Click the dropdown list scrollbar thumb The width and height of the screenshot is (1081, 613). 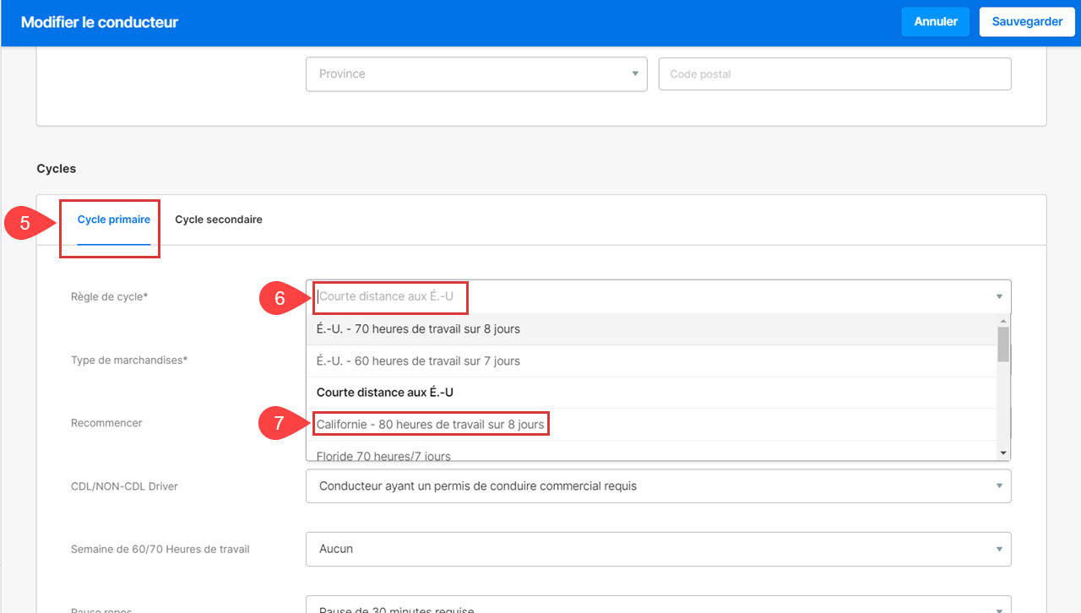1003,344
